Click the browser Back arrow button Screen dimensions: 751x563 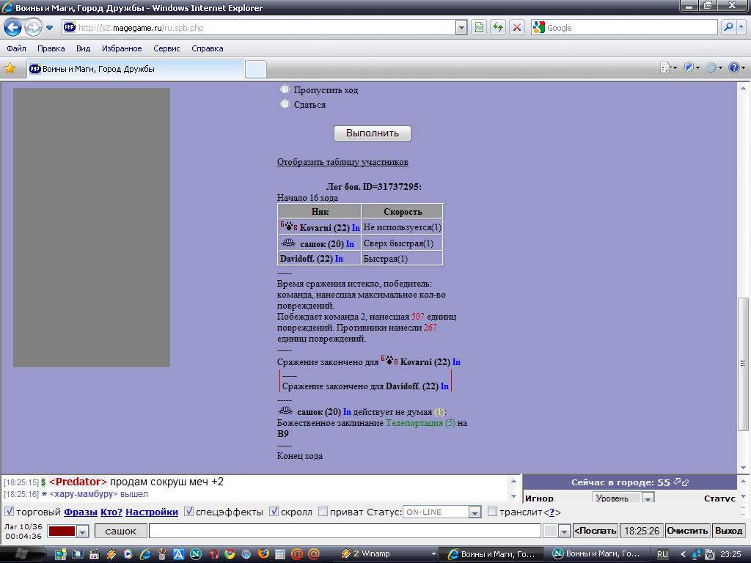click(13, 28)
